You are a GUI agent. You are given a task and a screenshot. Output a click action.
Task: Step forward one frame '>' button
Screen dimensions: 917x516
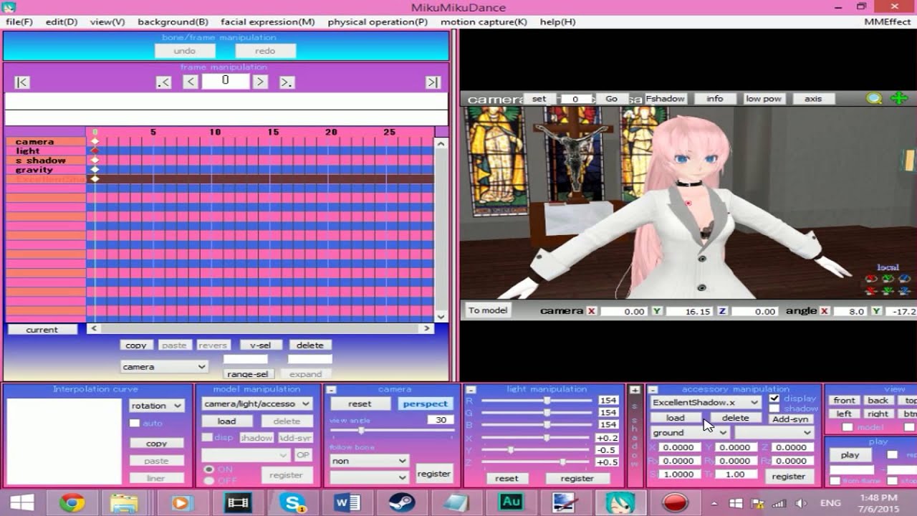point(260,82)
